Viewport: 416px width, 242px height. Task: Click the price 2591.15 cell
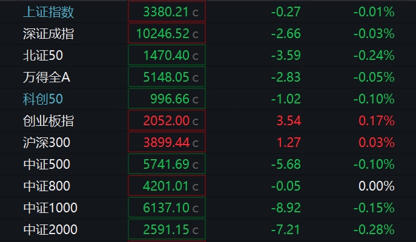pos(167,229)
